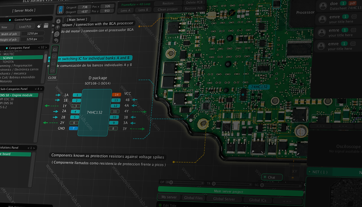Click the Categories Panel scrollbar
The width and height of the screenshot is (362, 207).
[x=45, y=59]
